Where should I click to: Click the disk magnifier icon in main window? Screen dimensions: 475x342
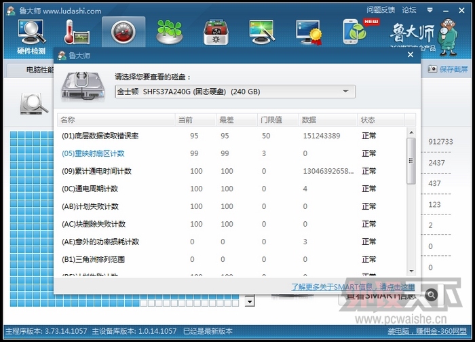(x=34, y=104)
